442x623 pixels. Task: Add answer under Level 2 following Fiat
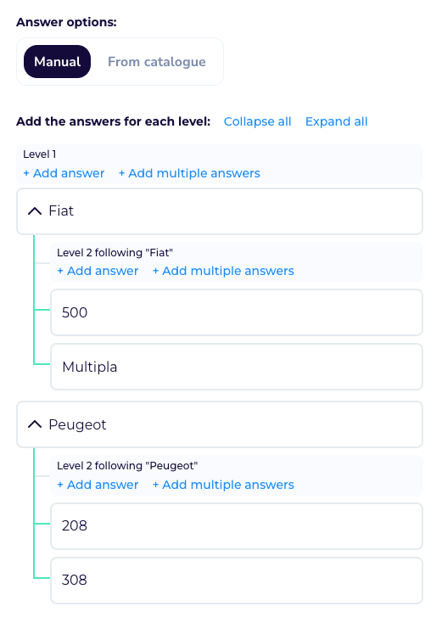point(98,271)
